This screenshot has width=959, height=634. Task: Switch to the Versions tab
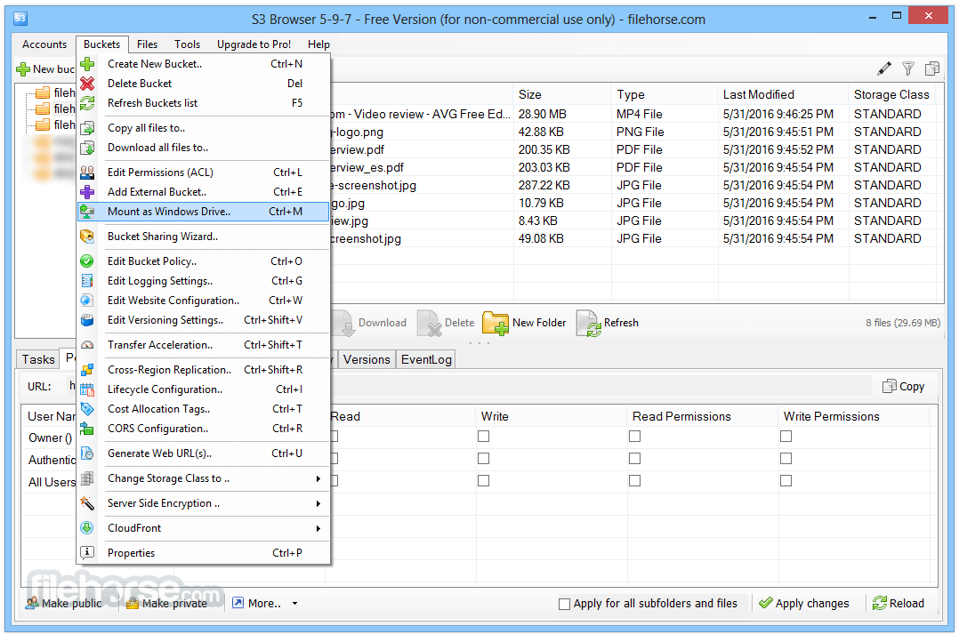point(367,359)
